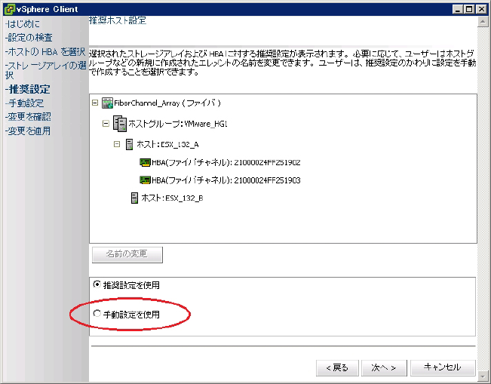Go to the 設定の検査 wizard step
Image resolution: width=491 pixels, height=384 pixels.
pyautogui.click(x=29, y=38)
